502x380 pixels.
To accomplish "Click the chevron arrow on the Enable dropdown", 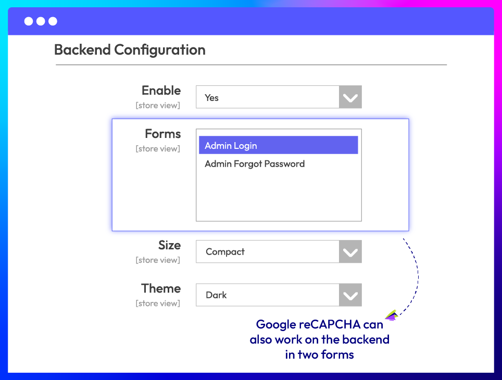I will (350, 97).
